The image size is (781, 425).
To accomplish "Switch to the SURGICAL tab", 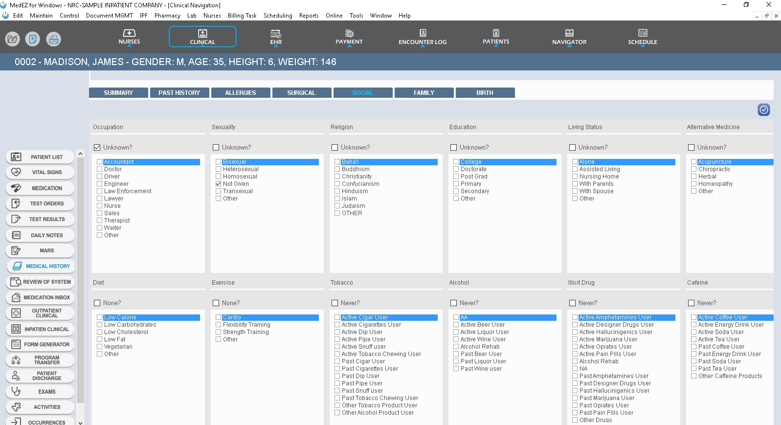I will [302, 92].
